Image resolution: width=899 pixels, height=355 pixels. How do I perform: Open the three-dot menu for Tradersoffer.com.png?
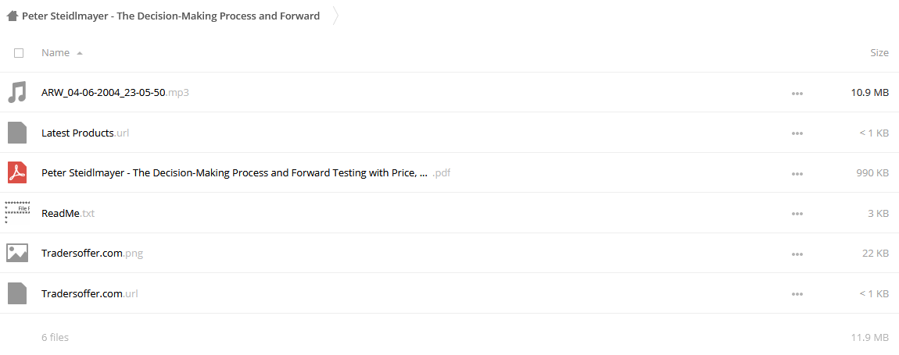pyautogui.click(x=797, y=254)
